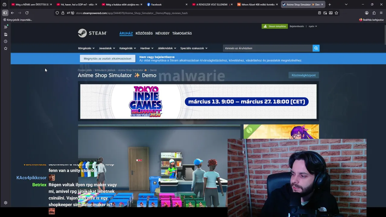The image size is (386, 217).
Task: Open the Firefox View button left of the tabs
Action: pos(4,5)
